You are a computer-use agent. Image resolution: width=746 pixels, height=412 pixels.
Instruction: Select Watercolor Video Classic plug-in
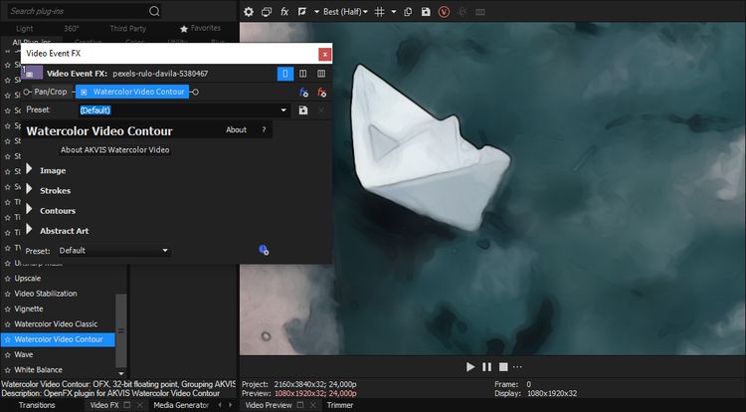(x=56, y=324)
